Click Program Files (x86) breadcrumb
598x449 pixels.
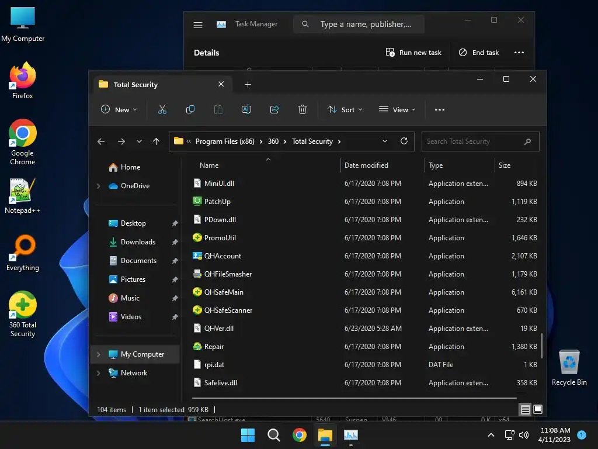click(x=225, y=141)
